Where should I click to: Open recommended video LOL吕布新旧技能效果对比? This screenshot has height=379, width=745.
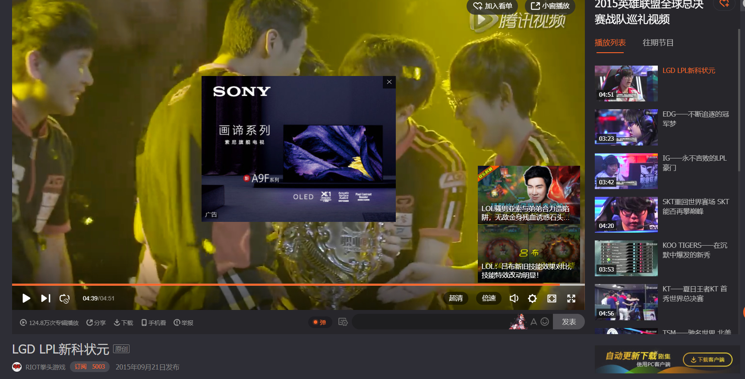[x=529, y=254]
